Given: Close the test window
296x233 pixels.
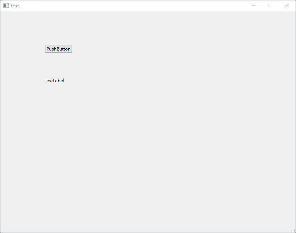Looking at the screenshot, I should point(287,6).
